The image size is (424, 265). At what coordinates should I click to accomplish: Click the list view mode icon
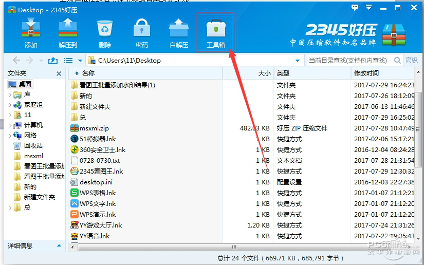tap(68, 61)
